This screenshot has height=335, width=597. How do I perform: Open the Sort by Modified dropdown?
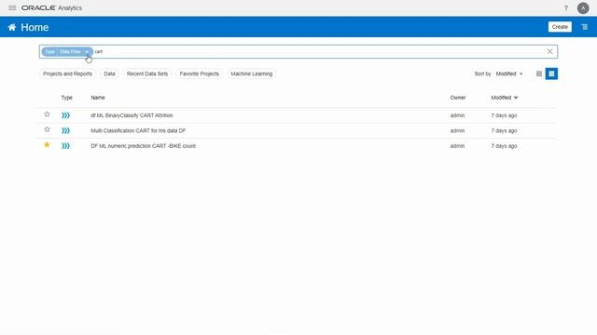pos(509,74)
